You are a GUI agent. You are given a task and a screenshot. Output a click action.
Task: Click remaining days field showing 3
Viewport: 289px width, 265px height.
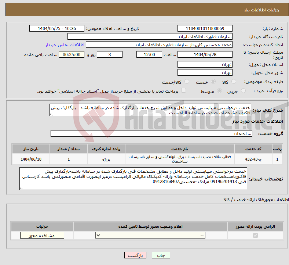(110, 54)
